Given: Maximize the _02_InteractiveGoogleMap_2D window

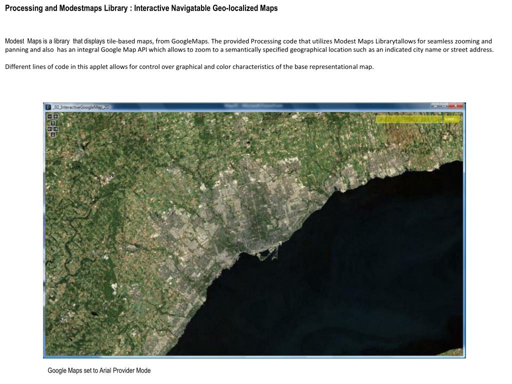Looking at the screenshot, I should [x=444, y=106].
